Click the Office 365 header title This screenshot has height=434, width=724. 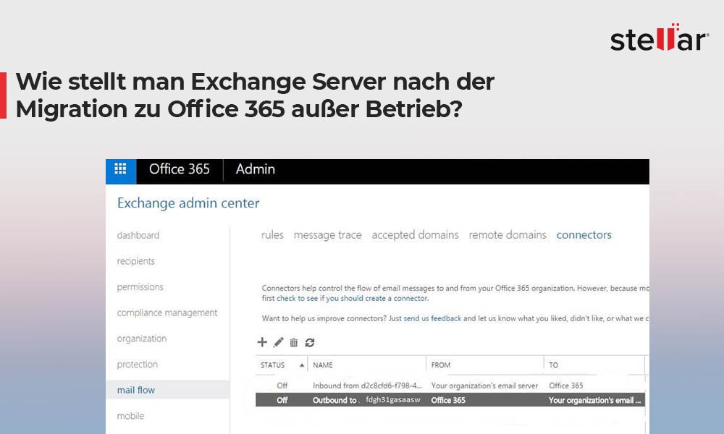click(x=179, y=169)
